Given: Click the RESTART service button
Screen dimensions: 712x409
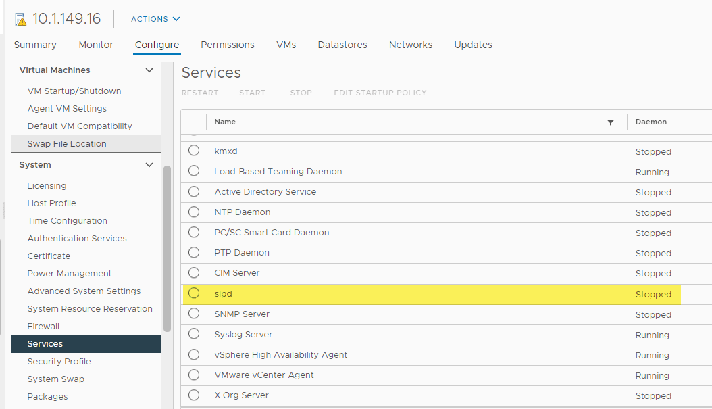Looking at the screenshot, I should [200, 93].
